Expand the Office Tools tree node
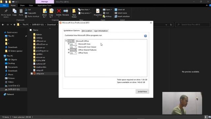The image size is (211, 119). pos(69,53)
